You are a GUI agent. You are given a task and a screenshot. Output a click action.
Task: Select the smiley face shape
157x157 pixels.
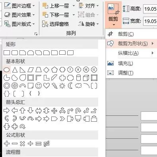pyautogui.click(x=39, y=86)
